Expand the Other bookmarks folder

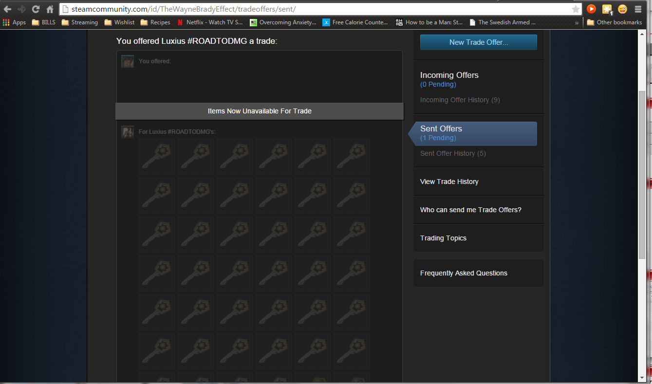pyautogui.click(x=615, y=22)
